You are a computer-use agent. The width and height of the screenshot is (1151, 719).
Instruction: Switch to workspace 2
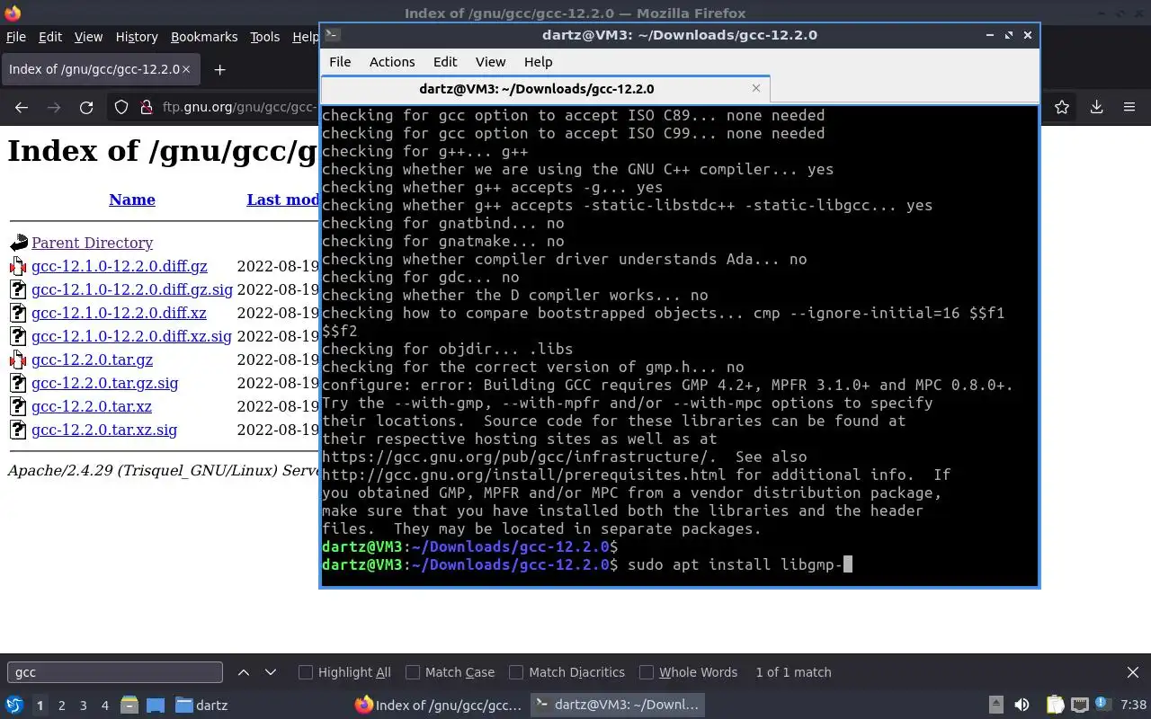pyautogui.click(x=61, y=706)
